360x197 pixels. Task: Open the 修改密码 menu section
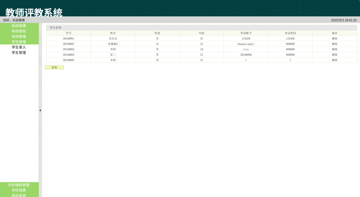click(x=19, y=31)
